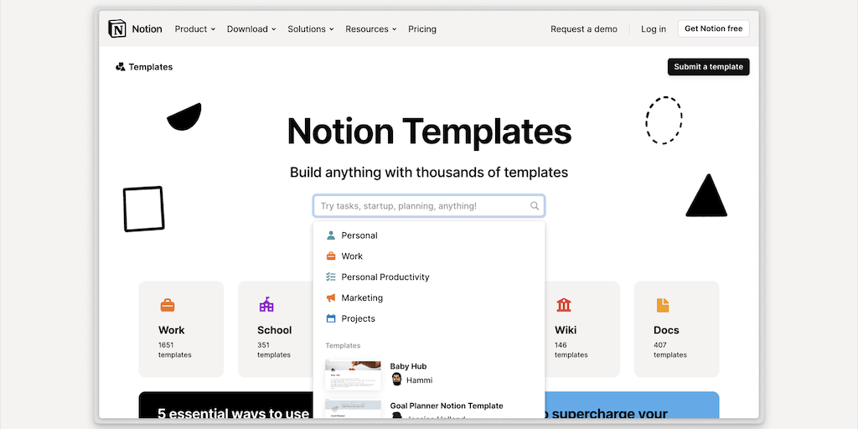Expand the Solutions menu
Screen dimensions: 858x429
pyautogui.click(x=310, y=29)
